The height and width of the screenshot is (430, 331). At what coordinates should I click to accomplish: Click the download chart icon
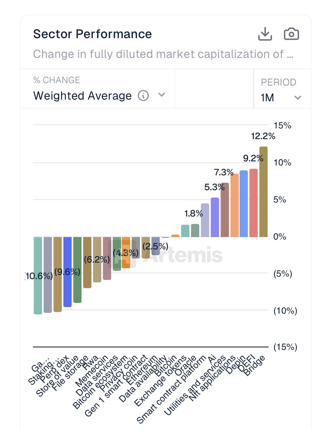[x=265, y=34]
